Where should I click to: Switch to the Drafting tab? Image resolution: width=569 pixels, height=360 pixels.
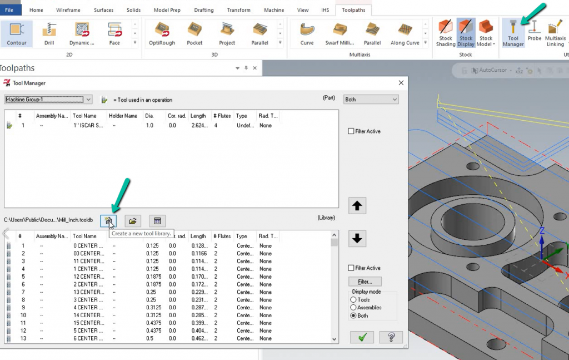pos(204,10)
